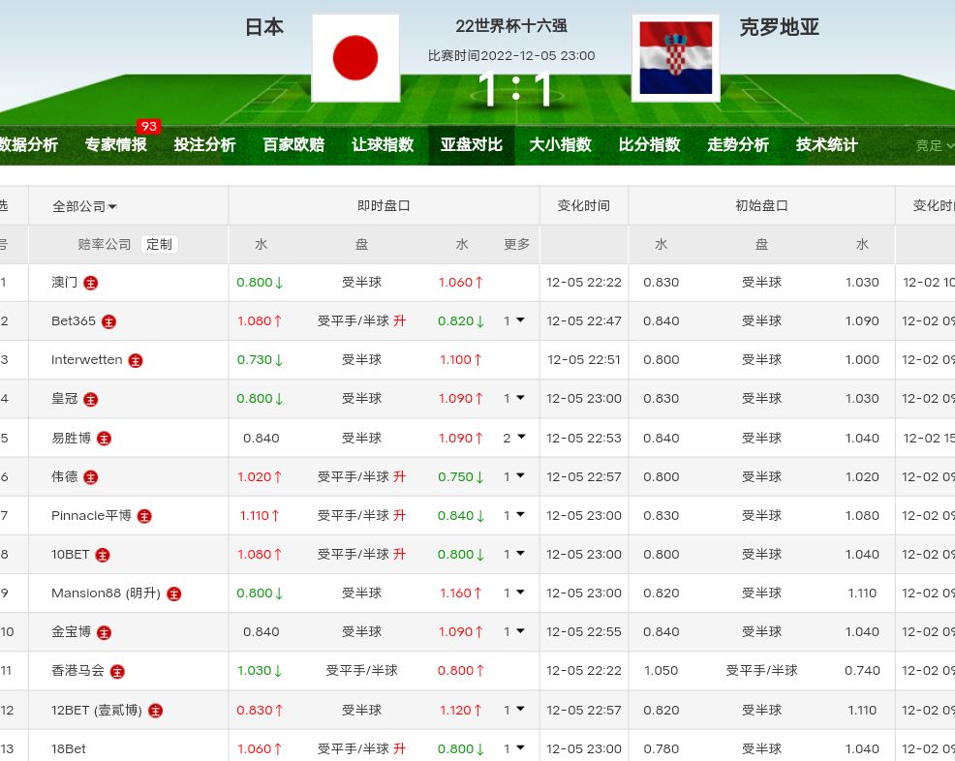Image resolution: width=955 pixels, height=761 pixels.
Task: Click the 18Bet company name link
Action: pos(69,748)
